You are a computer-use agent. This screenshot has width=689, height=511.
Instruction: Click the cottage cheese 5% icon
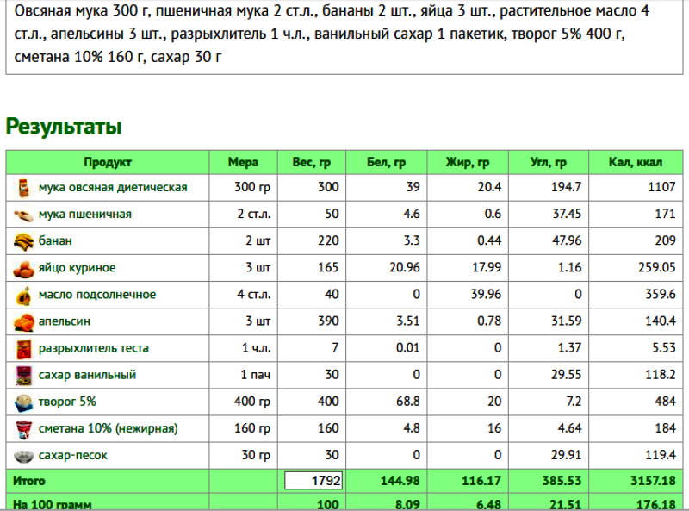[x=23, y=402]
